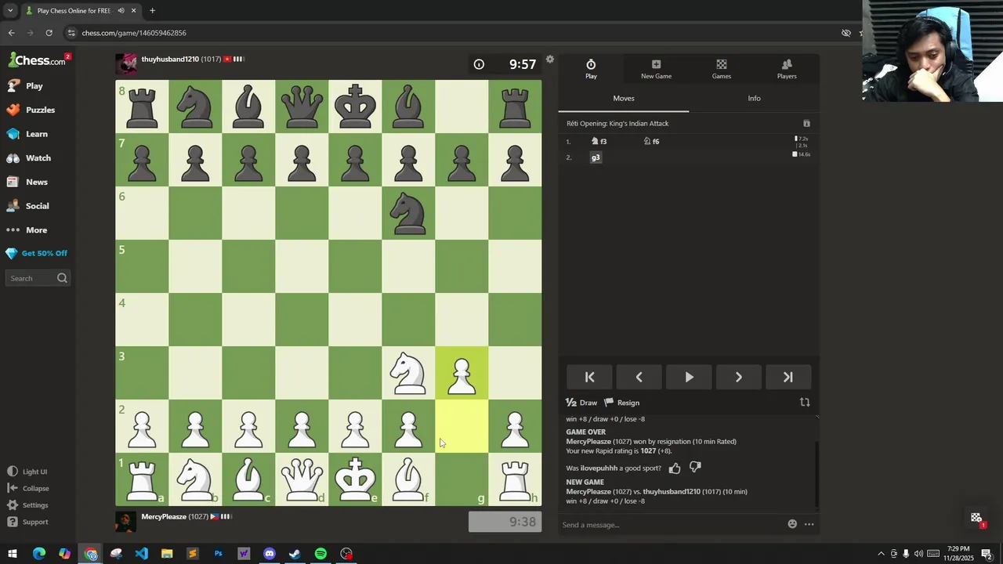Image resolution: width=1003 pixels, height=564 pixels.
Task: Click the Get 50% Off diamond offer
Action: pyautogui.click(x=38, y=254)
